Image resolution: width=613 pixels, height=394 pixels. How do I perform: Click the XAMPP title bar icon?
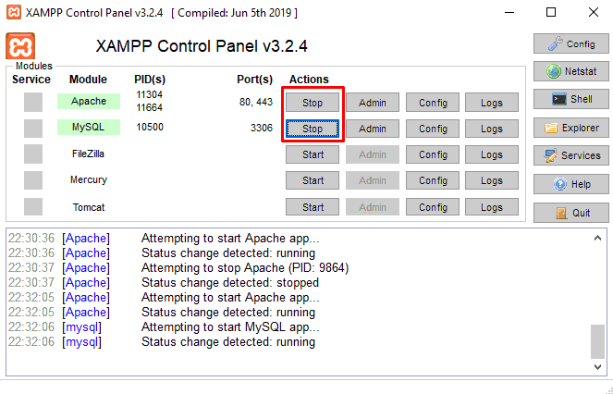14,13
